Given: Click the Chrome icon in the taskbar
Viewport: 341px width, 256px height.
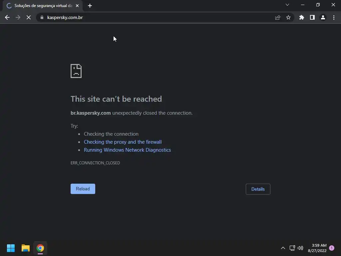Looking at the screenshot, I should pos(40,248).
